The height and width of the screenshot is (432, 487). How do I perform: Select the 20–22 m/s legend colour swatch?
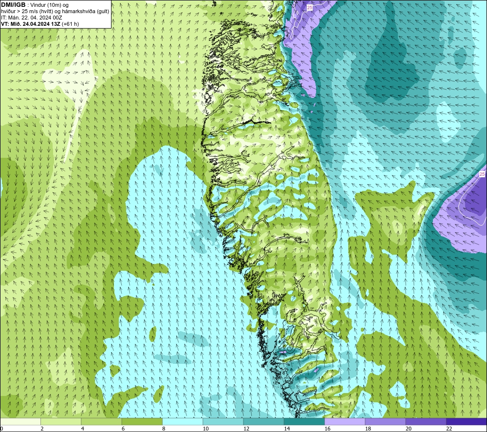tap(426, 421)
